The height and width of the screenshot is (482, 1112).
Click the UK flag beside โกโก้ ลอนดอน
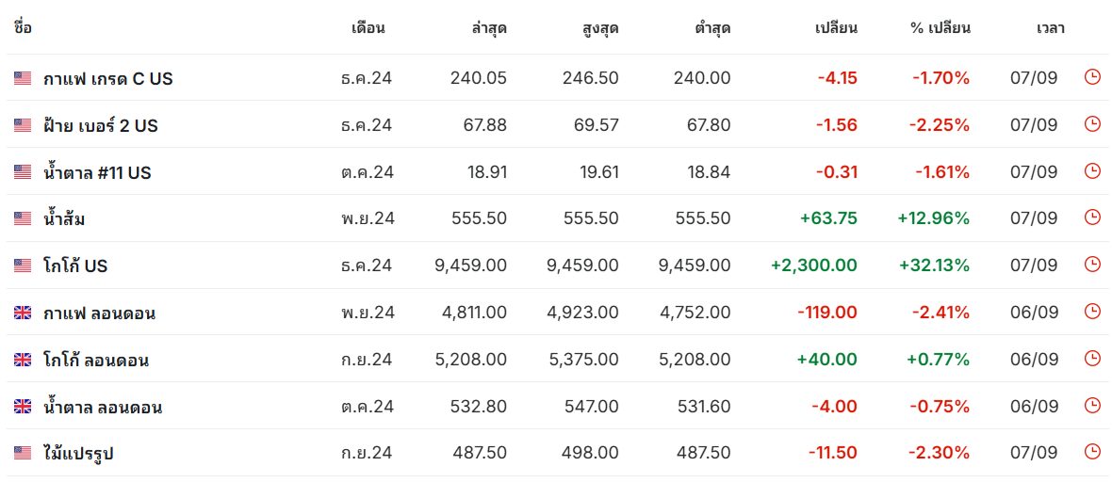[x=23, y=360]
